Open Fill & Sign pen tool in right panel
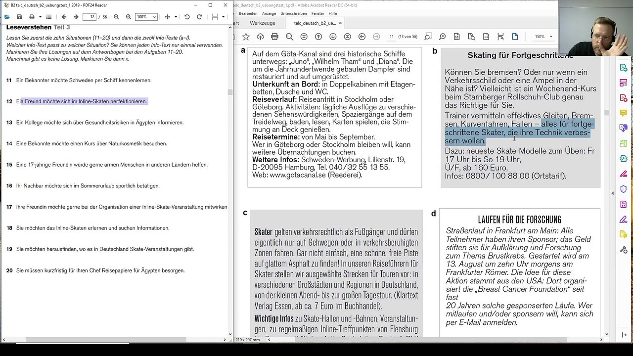 click(623, 219)
